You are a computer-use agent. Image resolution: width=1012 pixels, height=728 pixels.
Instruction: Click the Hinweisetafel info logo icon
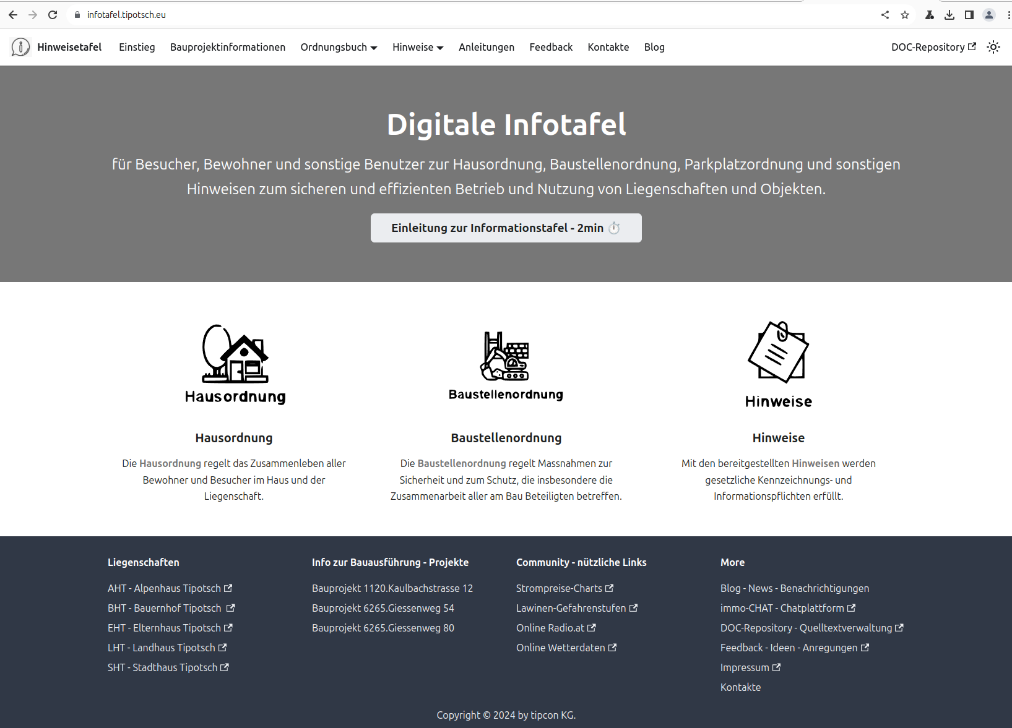pyautogui.click(x=20, y=47)
